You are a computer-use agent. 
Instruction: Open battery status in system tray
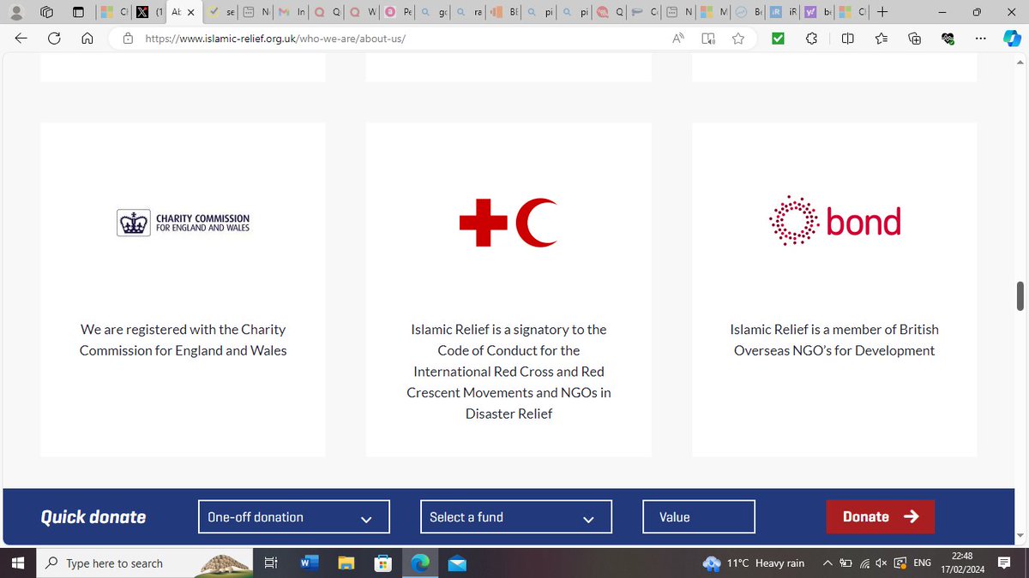click(x=845, y=563)
